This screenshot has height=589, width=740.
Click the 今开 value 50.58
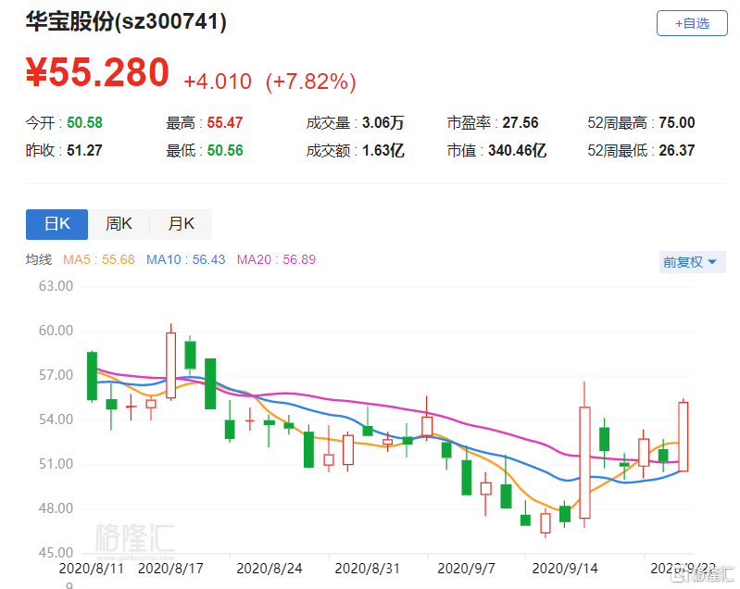tap(84, 122)
